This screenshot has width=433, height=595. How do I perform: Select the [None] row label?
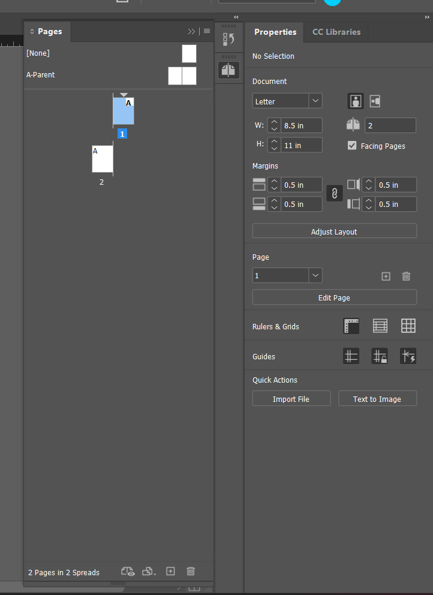(38, 53)
